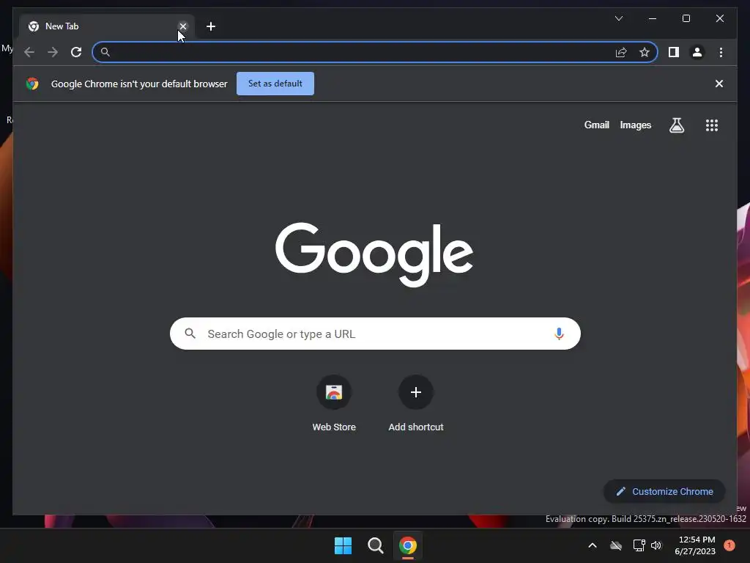Click Chrome icon in taskbar

(408, 545)
